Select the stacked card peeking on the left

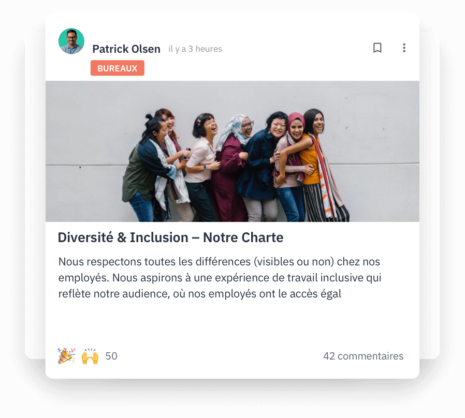coord(35,196)
